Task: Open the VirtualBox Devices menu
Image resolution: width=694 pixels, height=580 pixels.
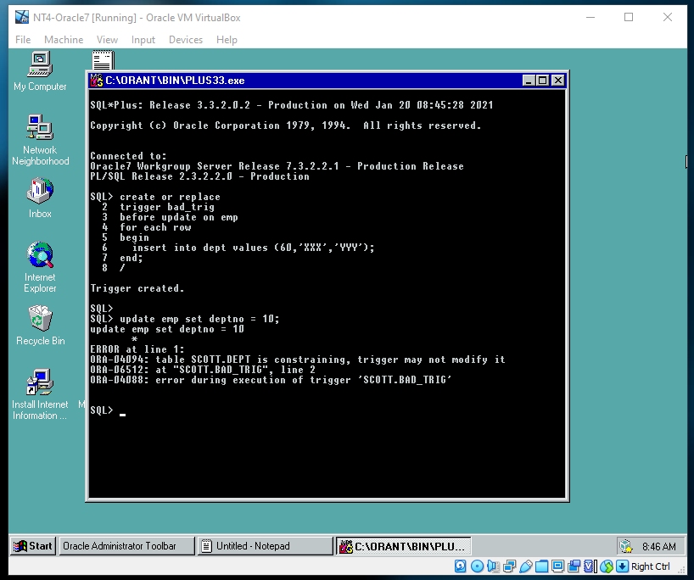Action: pyautogui.click(x=186, y=40)
